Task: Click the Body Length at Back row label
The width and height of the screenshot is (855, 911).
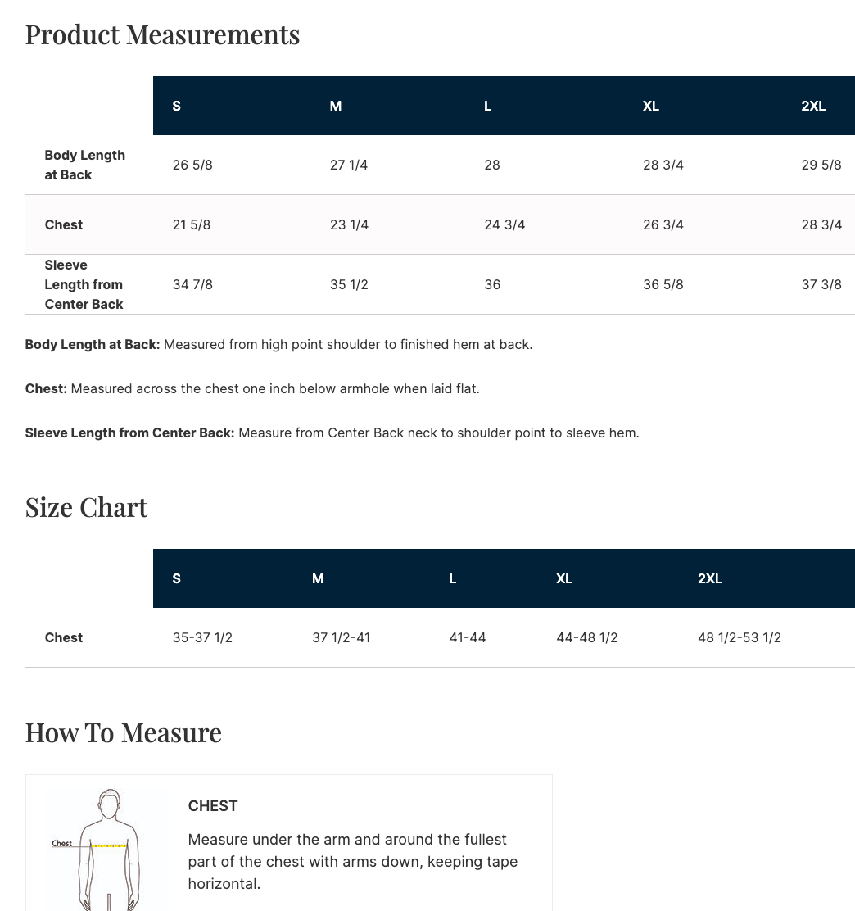Action: pos(84,165)
